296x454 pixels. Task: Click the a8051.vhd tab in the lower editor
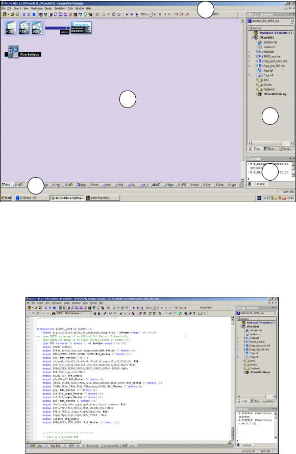click(x=72, y=446)
